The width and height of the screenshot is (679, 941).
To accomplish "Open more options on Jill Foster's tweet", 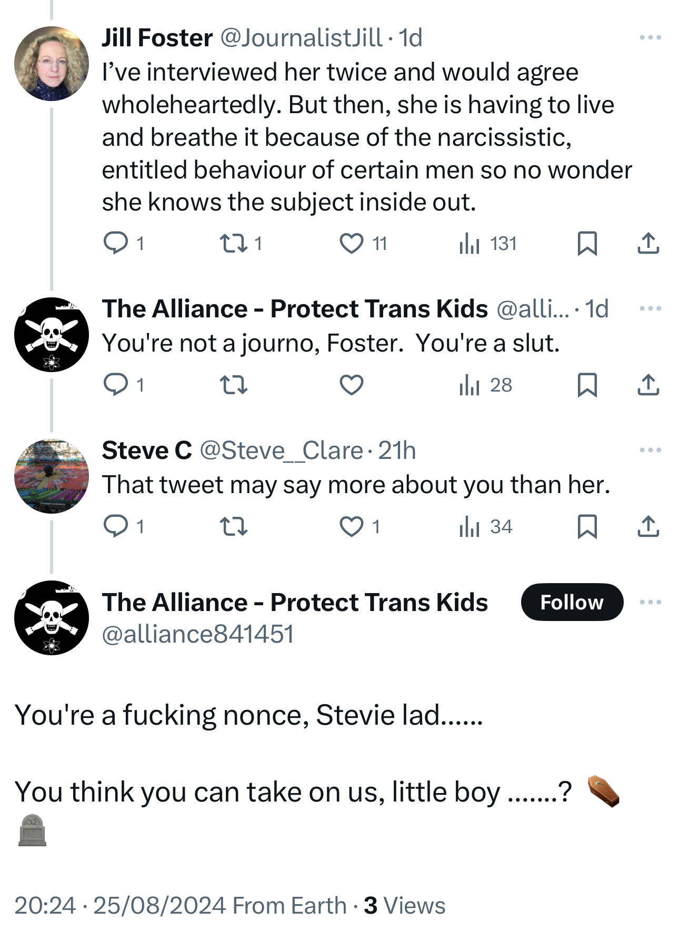I will tap(651, 38).
